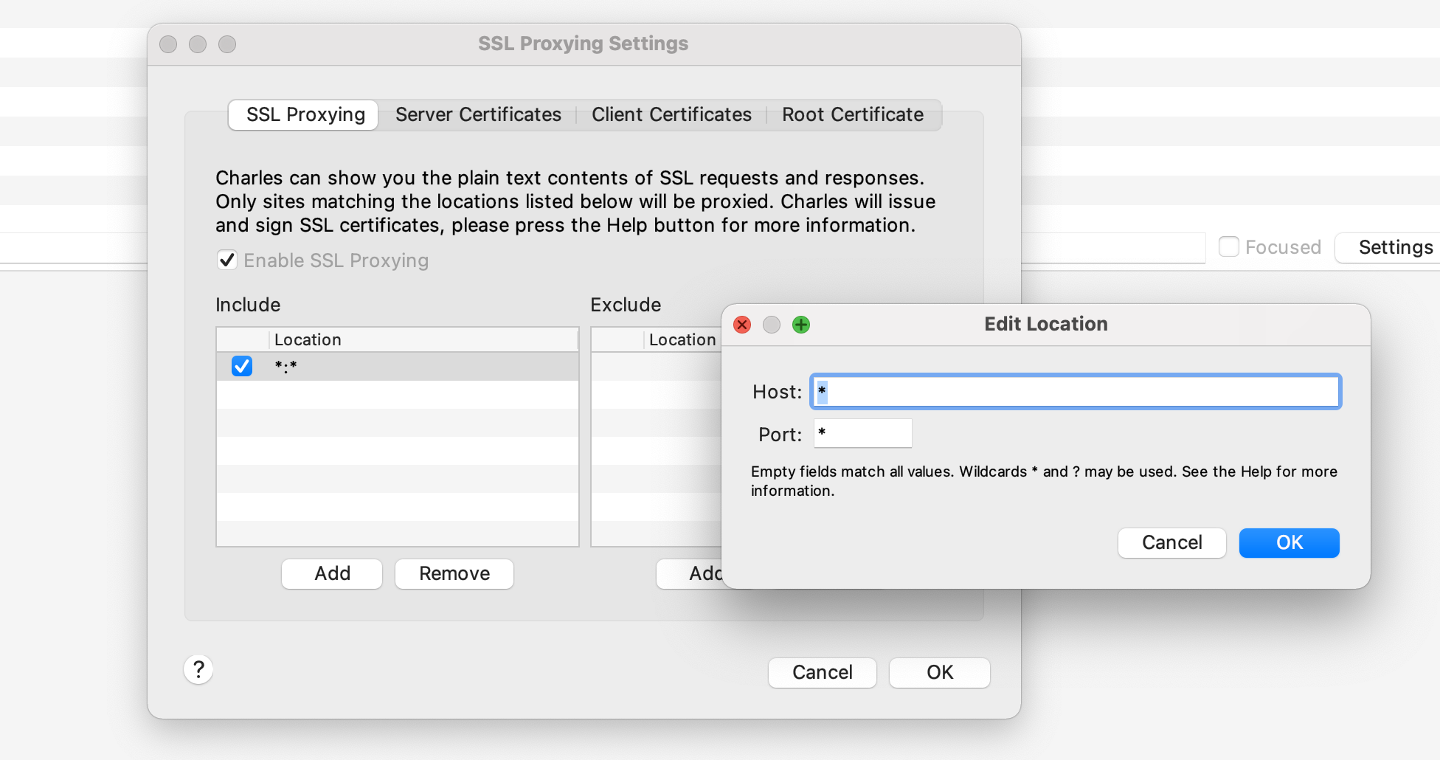Switch to the Client Certificates tab
The image size is (1440, 760).
(671, 115)
